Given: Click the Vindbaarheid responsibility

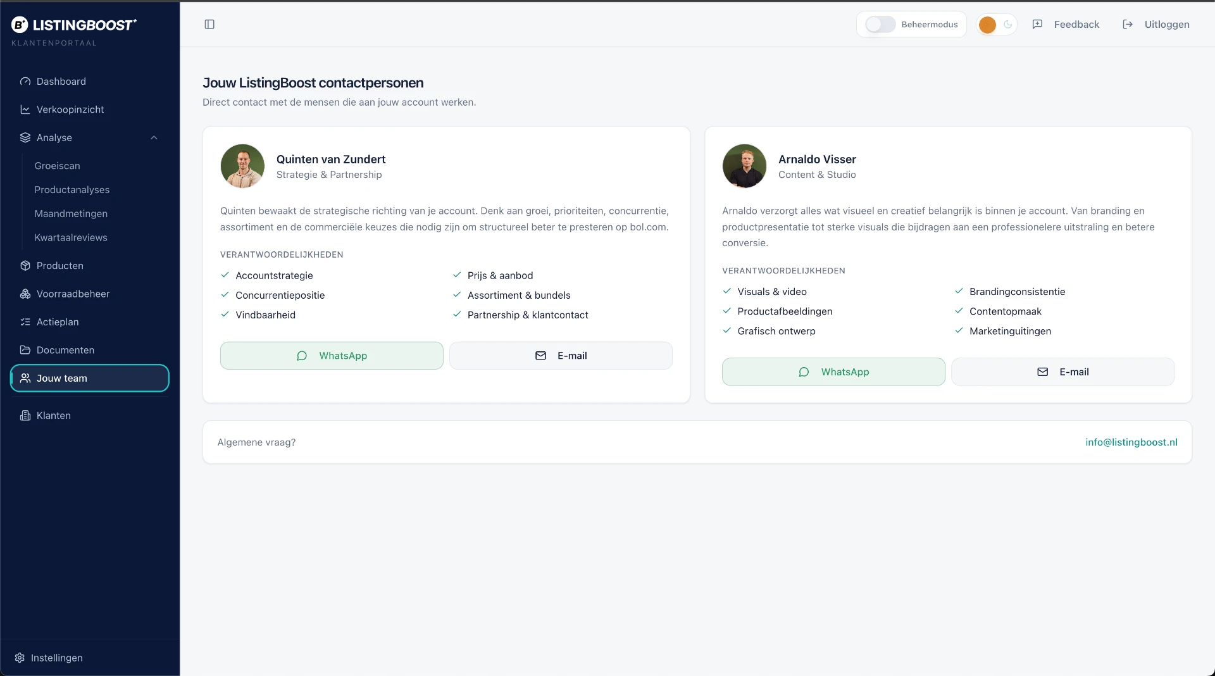Looking at the screenshot, I should 265,315.
